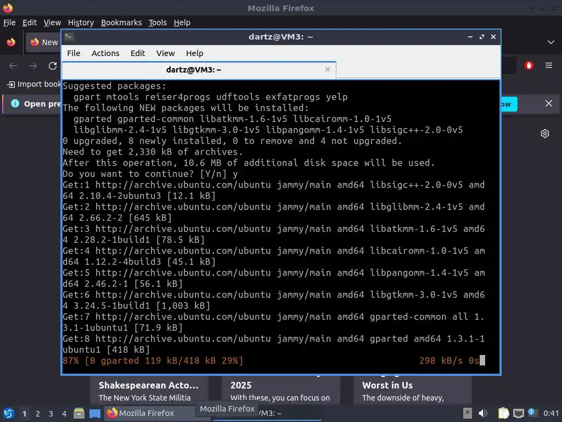
Task: Open the terminal Edit menu
Action: point(138,53)
